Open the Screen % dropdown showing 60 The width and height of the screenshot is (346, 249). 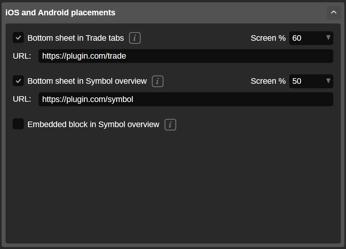coord(311,38)
